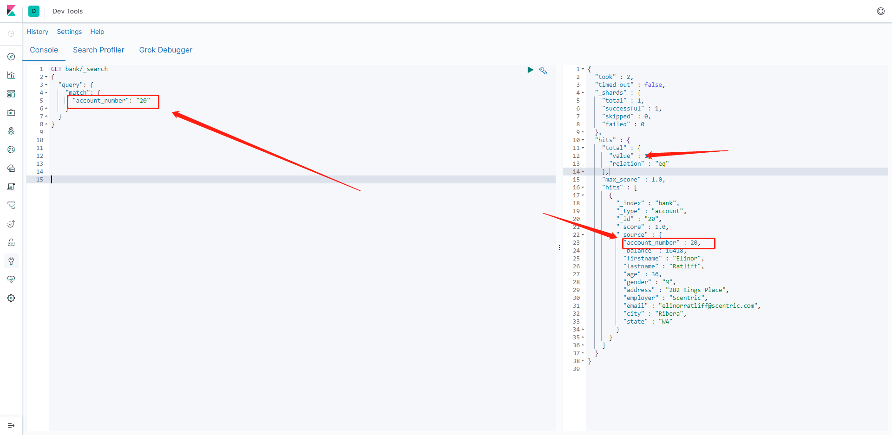Click the "took" : 2 line
Image resolution: width=892 pixels, height=435 pixels.
click(614, 77)
